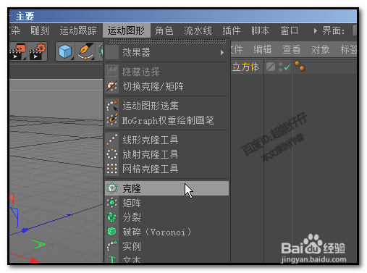
Task: Choose MoGraph权重绘制画笔 entry
Action: (166, 120)
